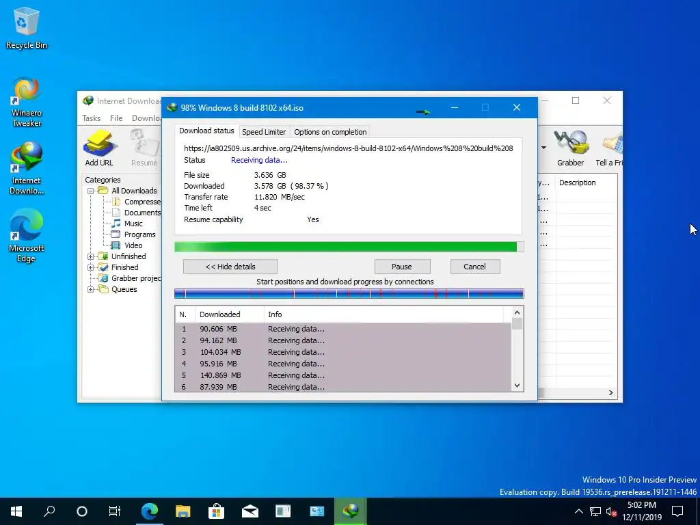Open Microsoft Edge from the taskbar
Image resolution: width=700 pixels, height=525 pixels.
(x=150, y=511)
